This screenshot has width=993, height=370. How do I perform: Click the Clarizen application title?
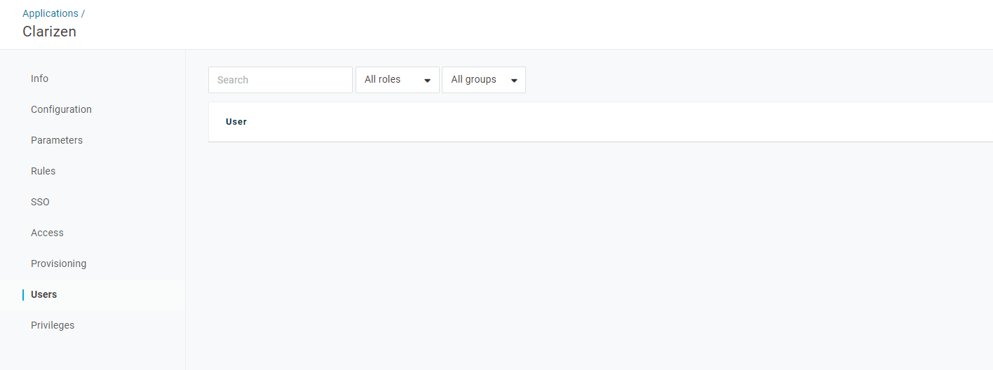coord(49,32)
